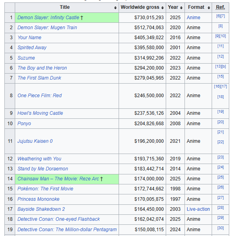Click the Ref. column header abbreviation
Image resolution: width=248 pixels, height=236 pixels.
pyautogui.click(x=220, y=7)
